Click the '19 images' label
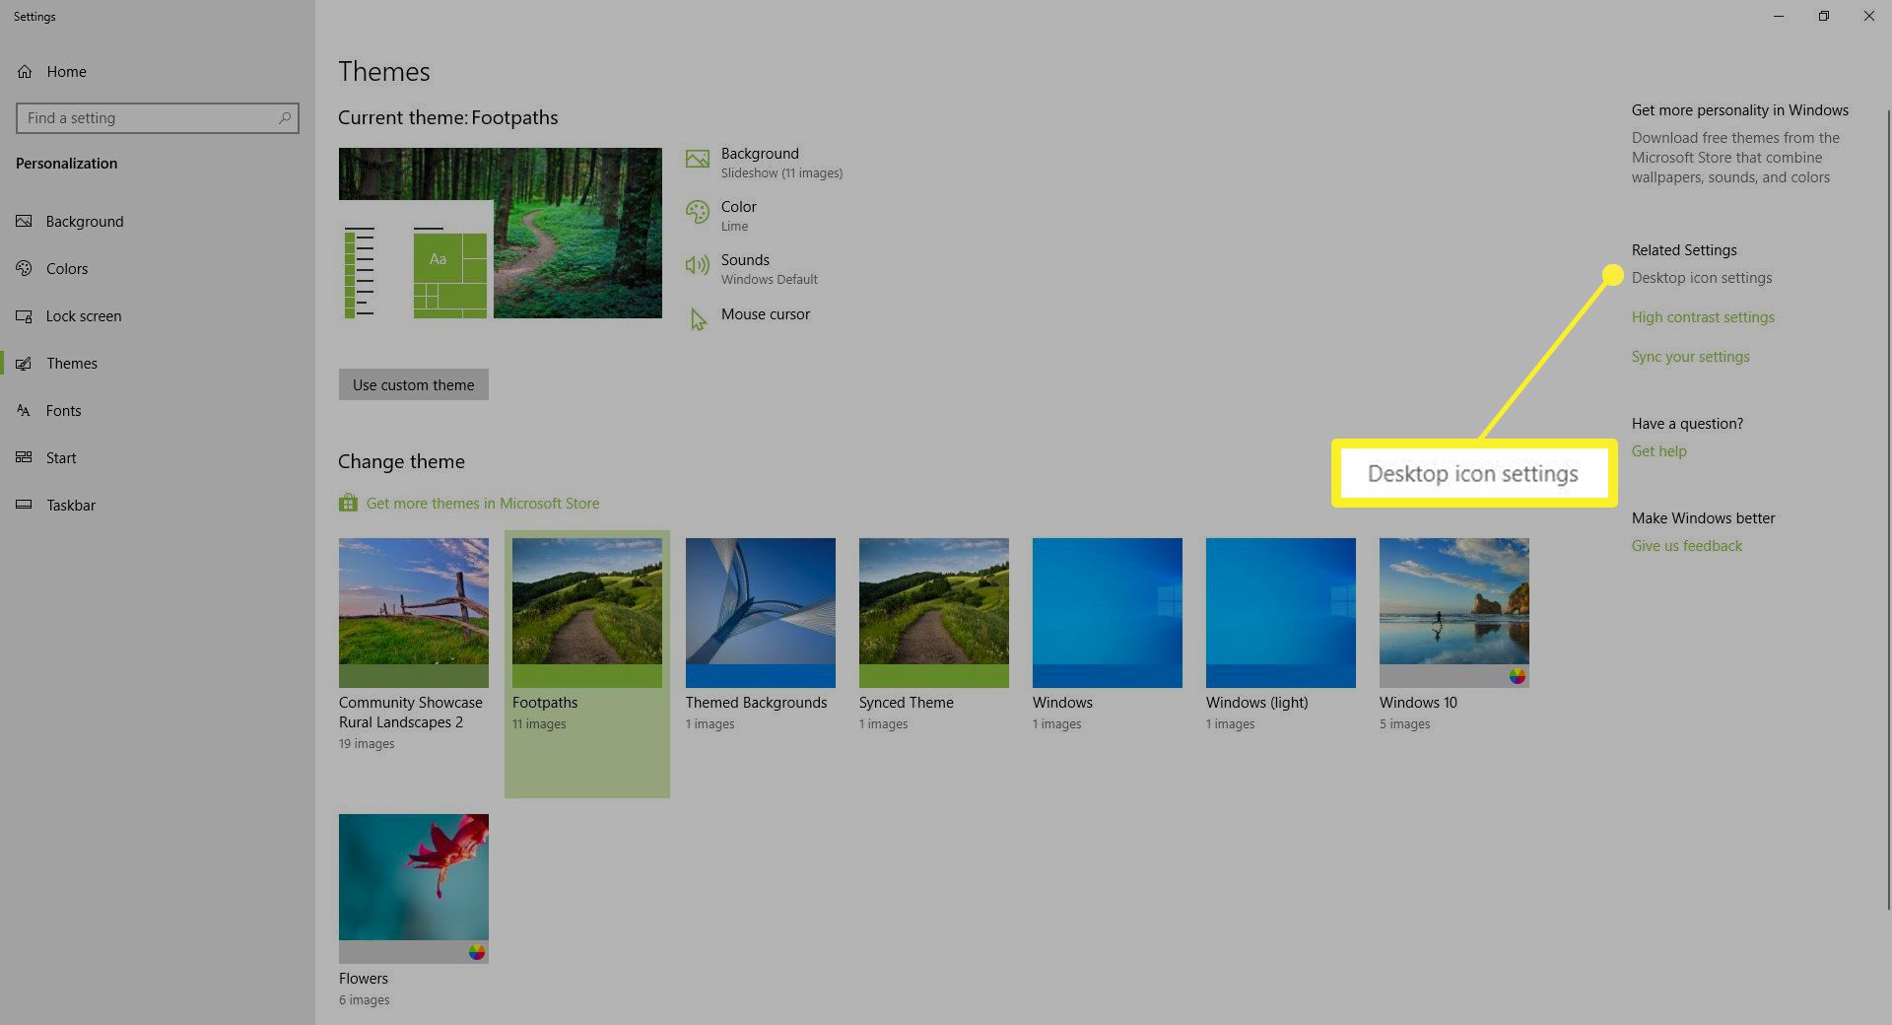 coord(367,744)
